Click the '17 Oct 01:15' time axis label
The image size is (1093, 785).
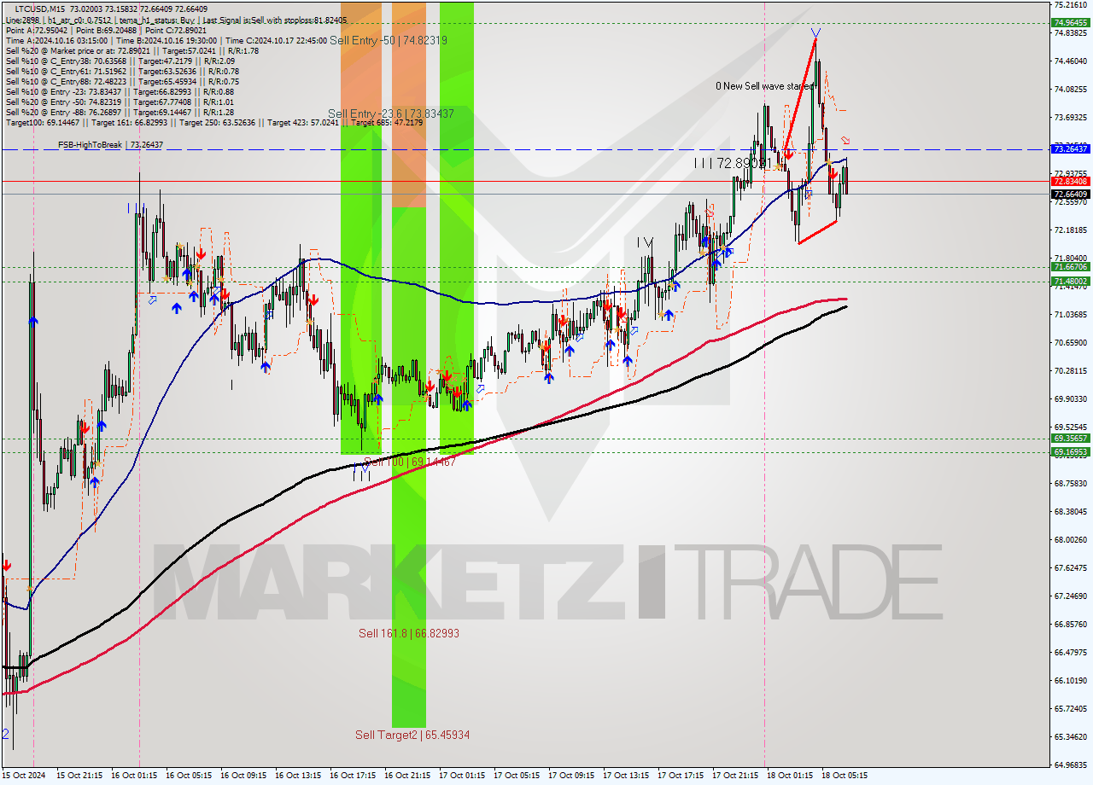pos(462,776)
